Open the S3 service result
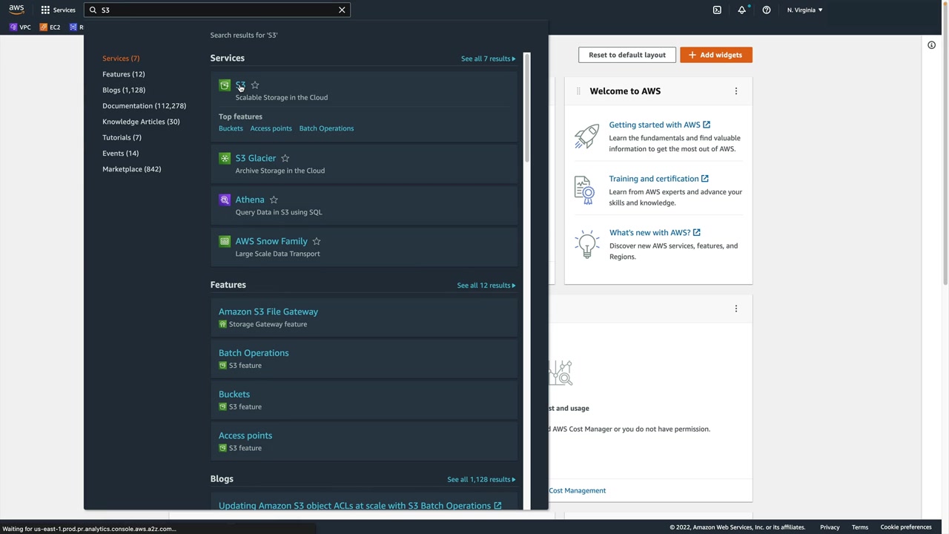Image resolution: width=949 pixels, height=534 pixels. click(x=240, y=85)
